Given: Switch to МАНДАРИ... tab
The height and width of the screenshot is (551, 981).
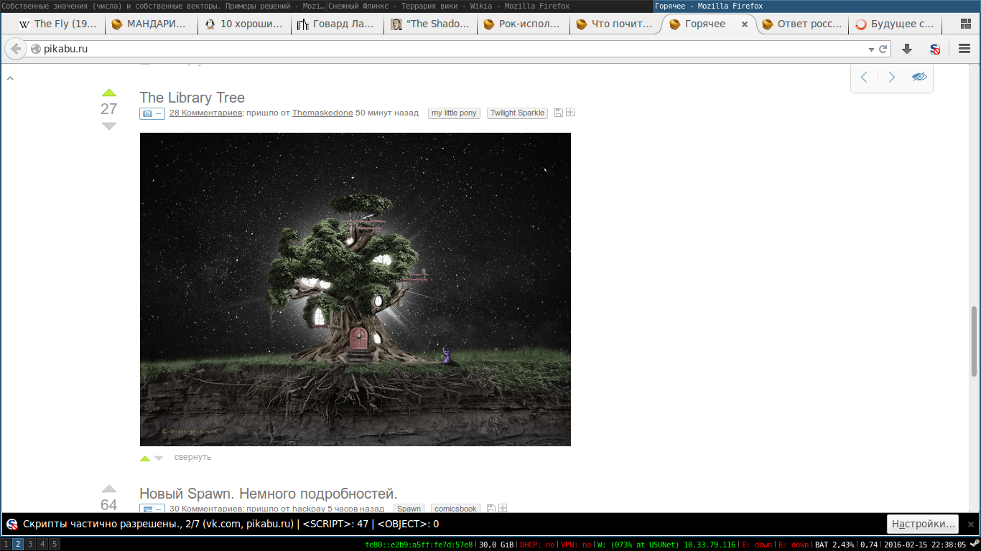Looking at the screenshot, I should click(x=151, y=24).
